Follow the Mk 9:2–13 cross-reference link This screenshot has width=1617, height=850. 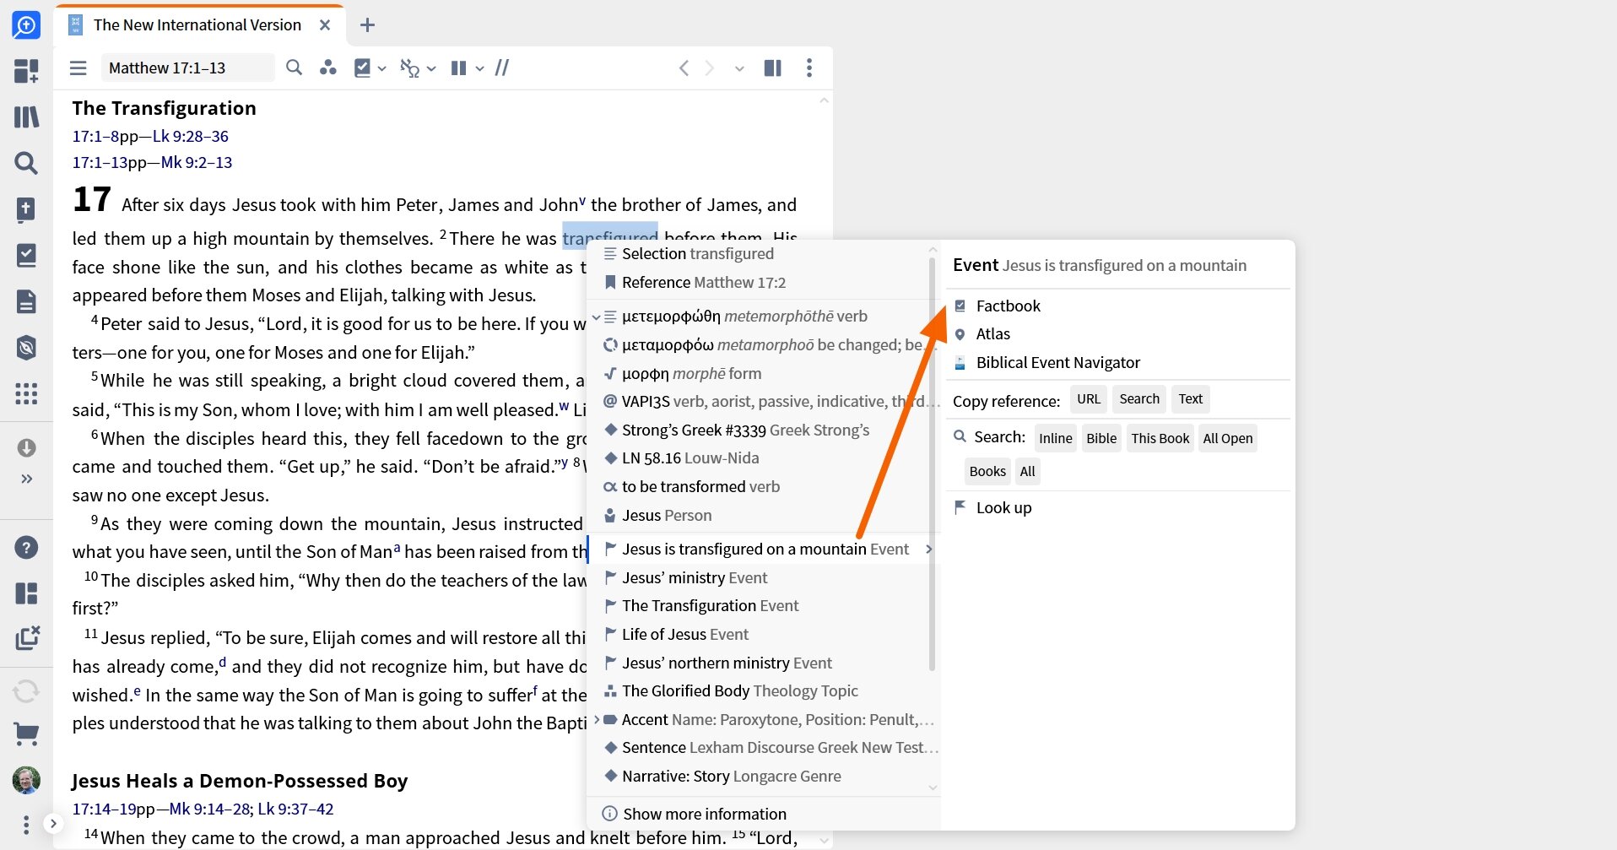pos(196,162)
